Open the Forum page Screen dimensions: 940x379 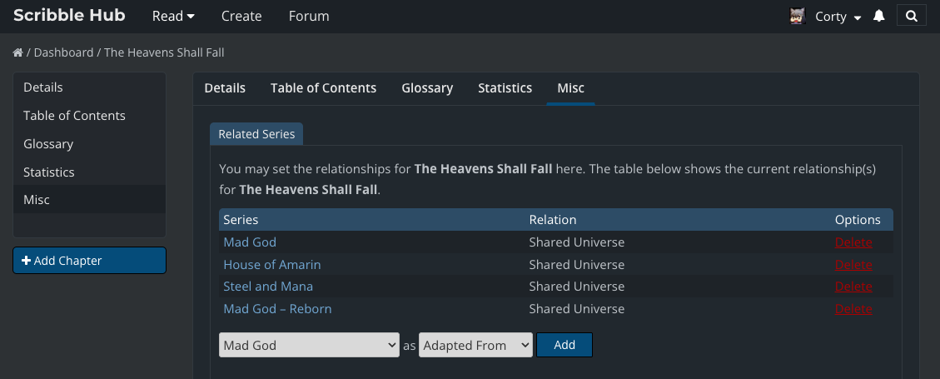coord(309,16)
